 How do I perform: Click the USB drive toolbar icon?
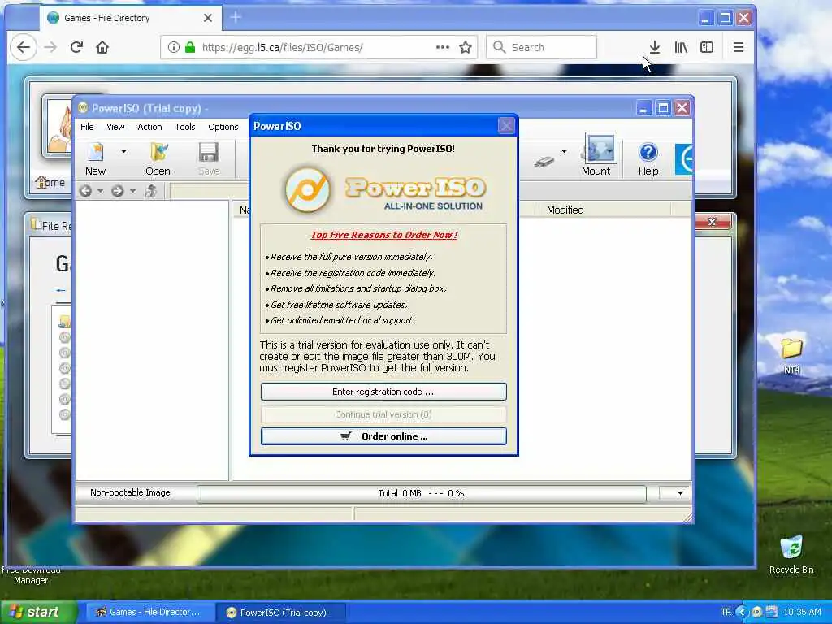[544, 162]
